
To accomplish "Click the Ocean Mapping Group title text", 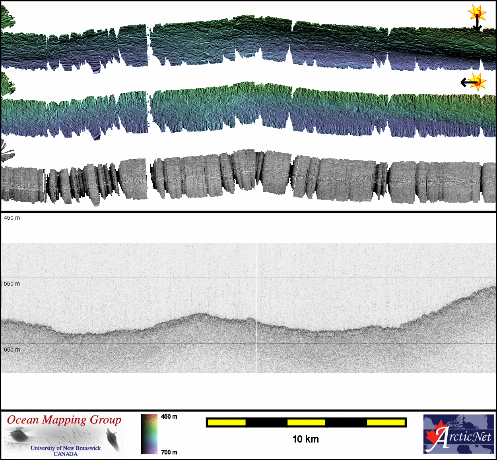I will tap(64, 420).
